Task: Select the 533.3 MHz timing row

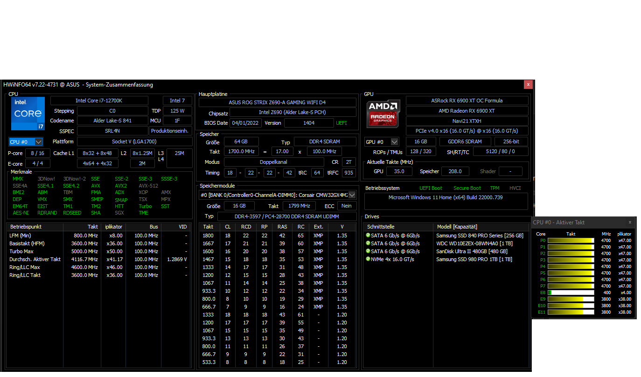Action: 278,362
